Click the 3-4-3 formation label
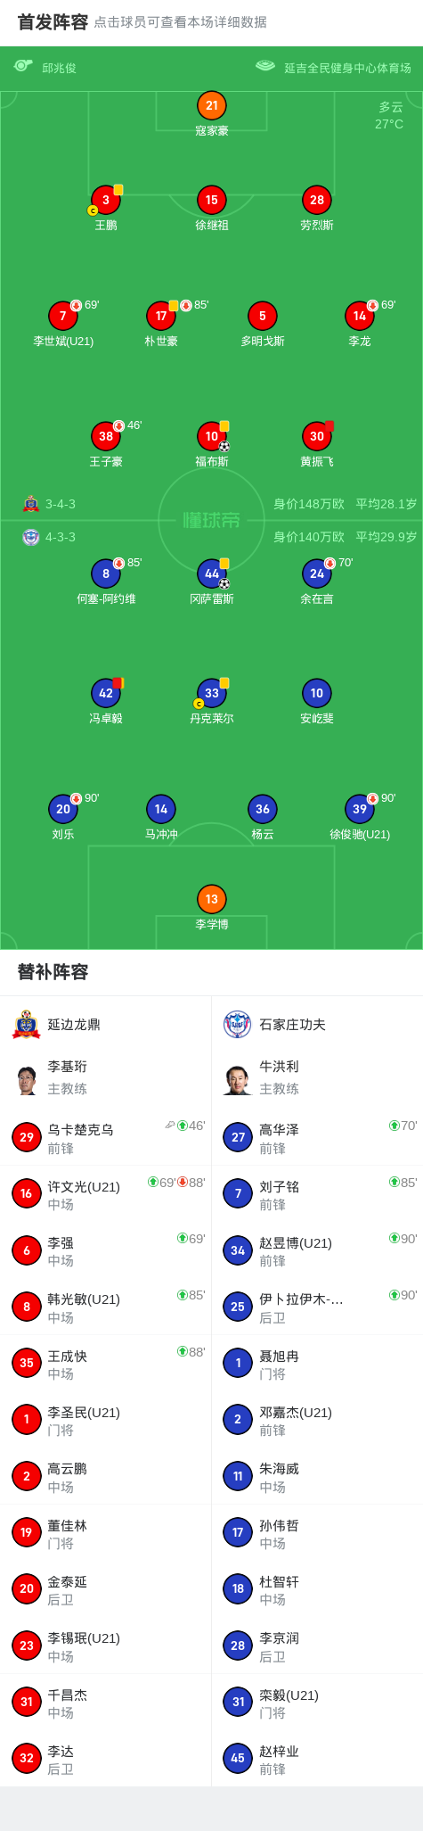 pyautogui.click(x=61, y=504)
